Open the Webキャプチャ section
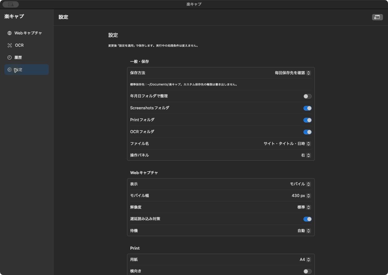Screen dimensions: 388x275 click(x=27, y=33)
